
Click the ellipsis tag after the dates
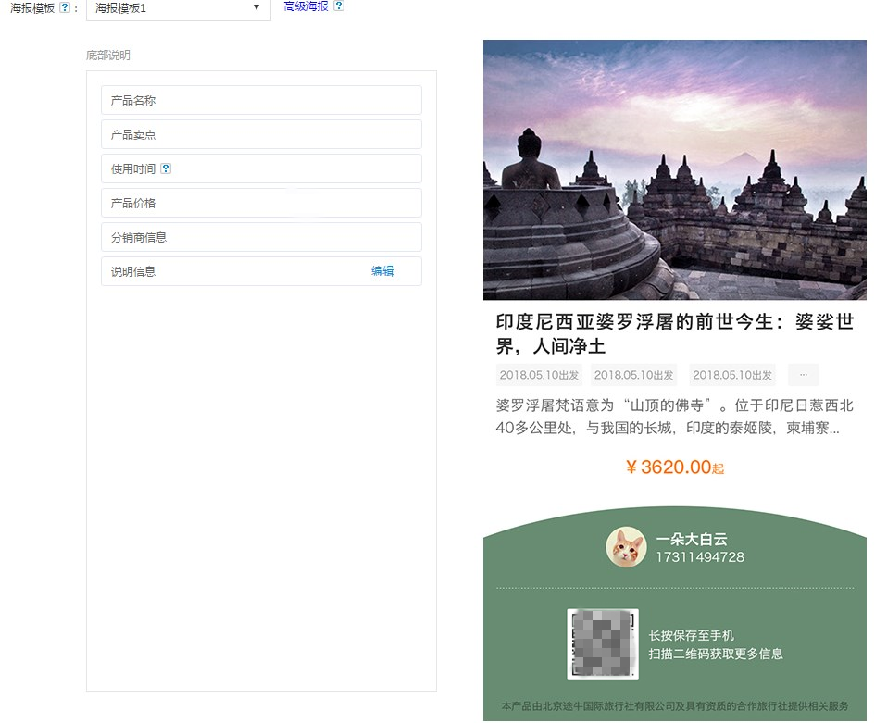point(803,375)
